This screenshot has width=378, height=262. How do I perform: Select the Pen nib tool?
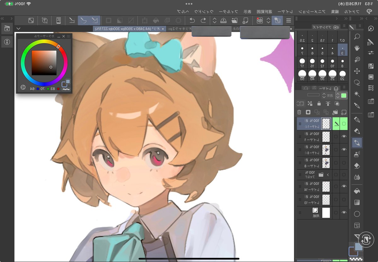[357, 120]
